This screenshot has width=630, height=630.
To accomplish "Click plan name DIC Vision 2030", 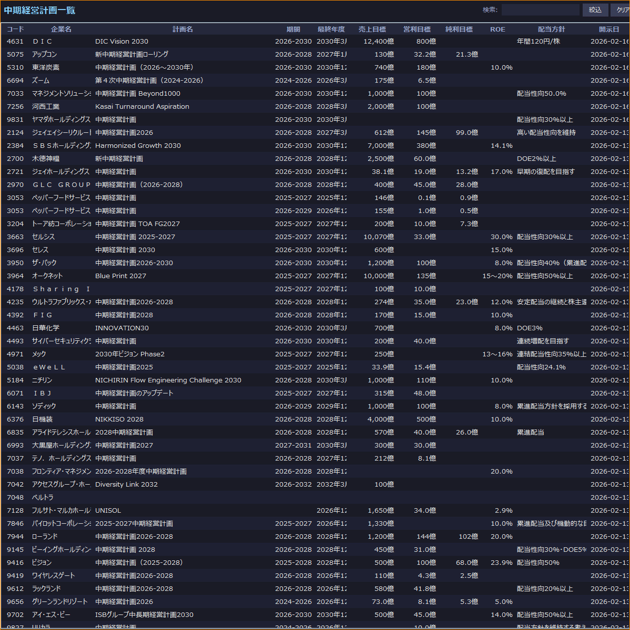I will tap(121, 42).
